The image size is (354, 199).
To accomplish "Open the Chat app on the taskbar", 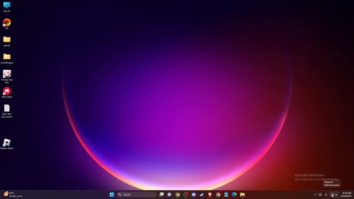I will (x=169, y=195).
